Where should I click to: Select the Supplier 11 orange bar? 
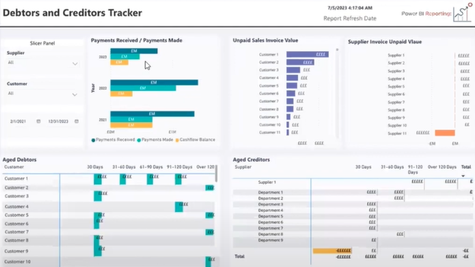445,133
